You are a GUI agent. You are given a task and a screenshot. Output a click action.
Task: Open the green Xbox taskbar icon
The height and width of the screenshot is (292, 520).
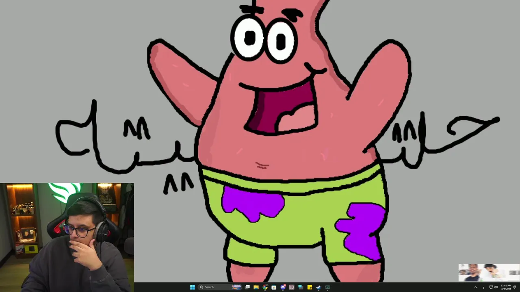pyautogui.click(x=327, y=287)
